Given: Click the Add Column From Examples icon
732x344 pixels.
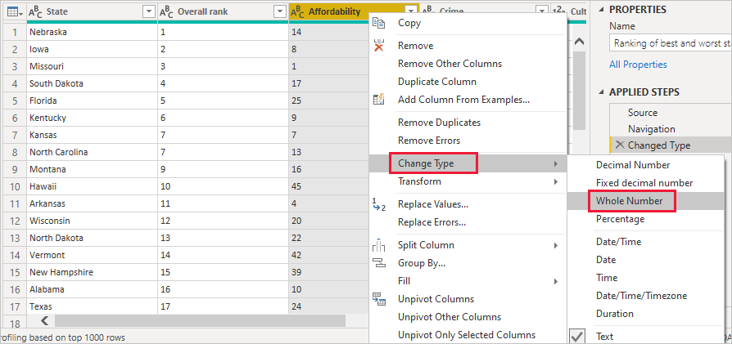Looking at the screenshot, I should (x=378, y=100).
